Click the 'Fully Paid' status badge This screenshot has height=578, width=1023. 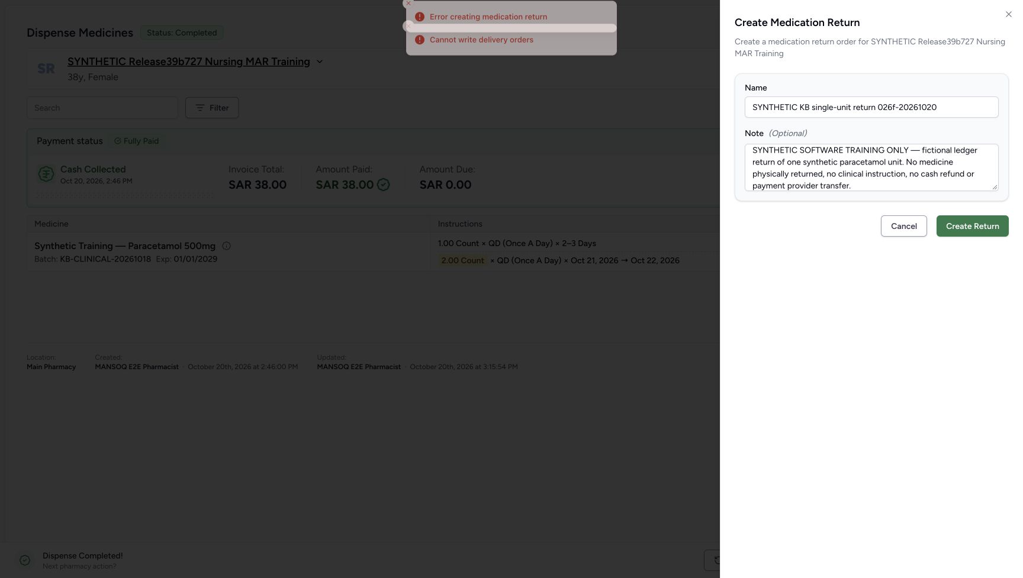coord(137,141)
